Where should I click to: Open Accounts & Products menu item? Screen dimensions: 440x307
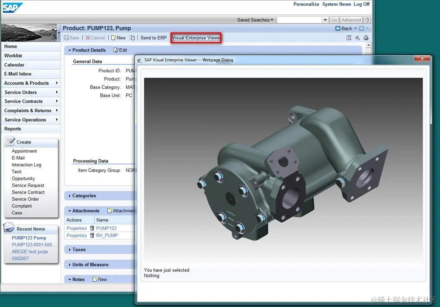click(26, 83)
